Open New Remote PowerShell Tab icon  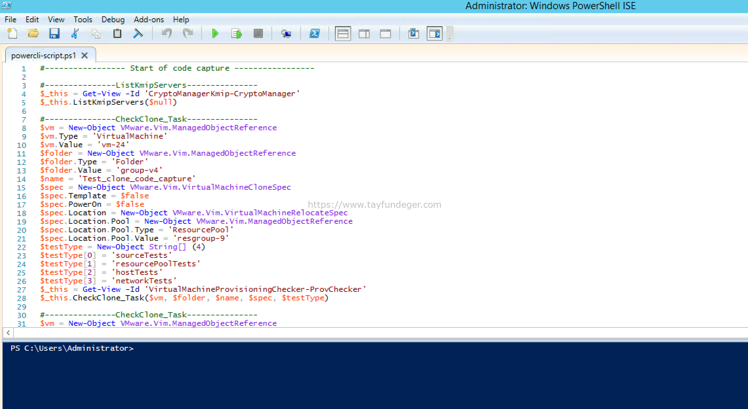pos(286,34)
